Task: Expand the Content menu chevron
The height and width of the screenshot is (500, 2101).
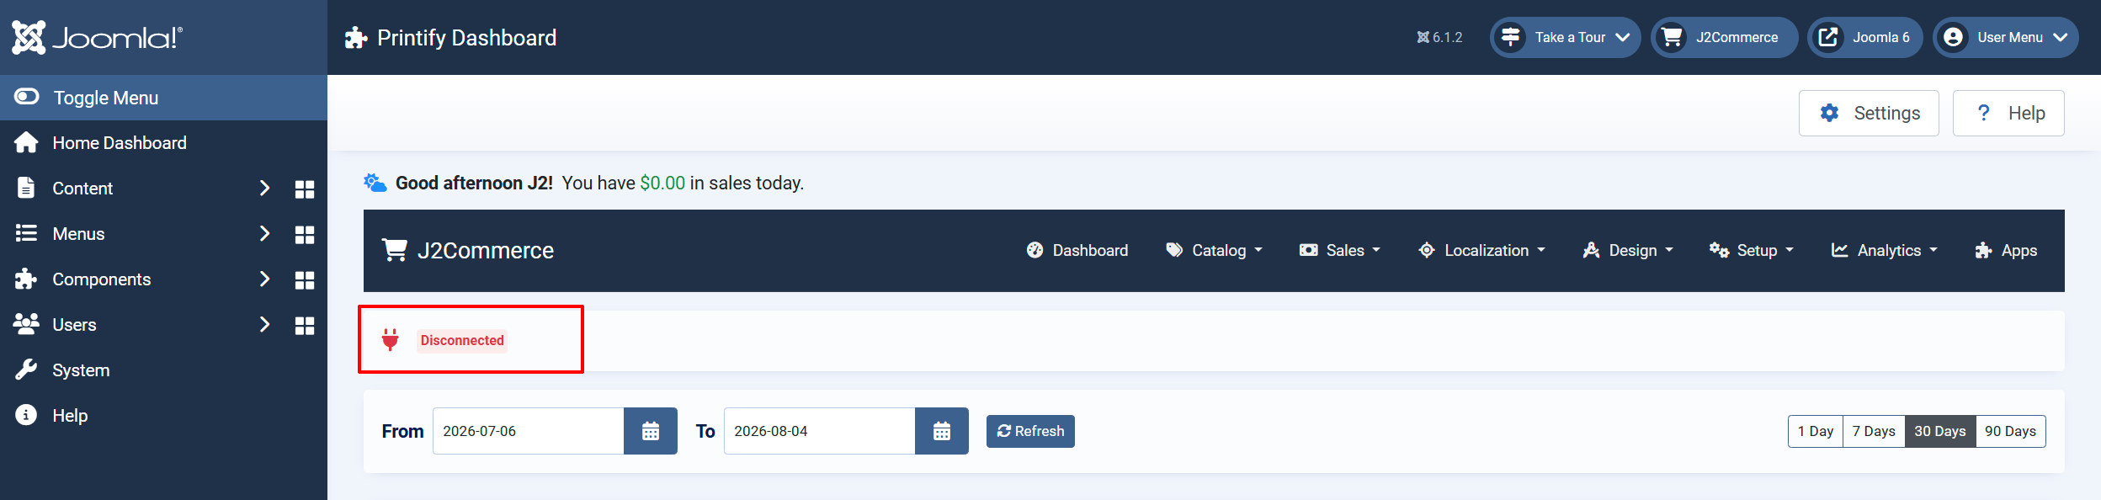Action: click(264, 189)
